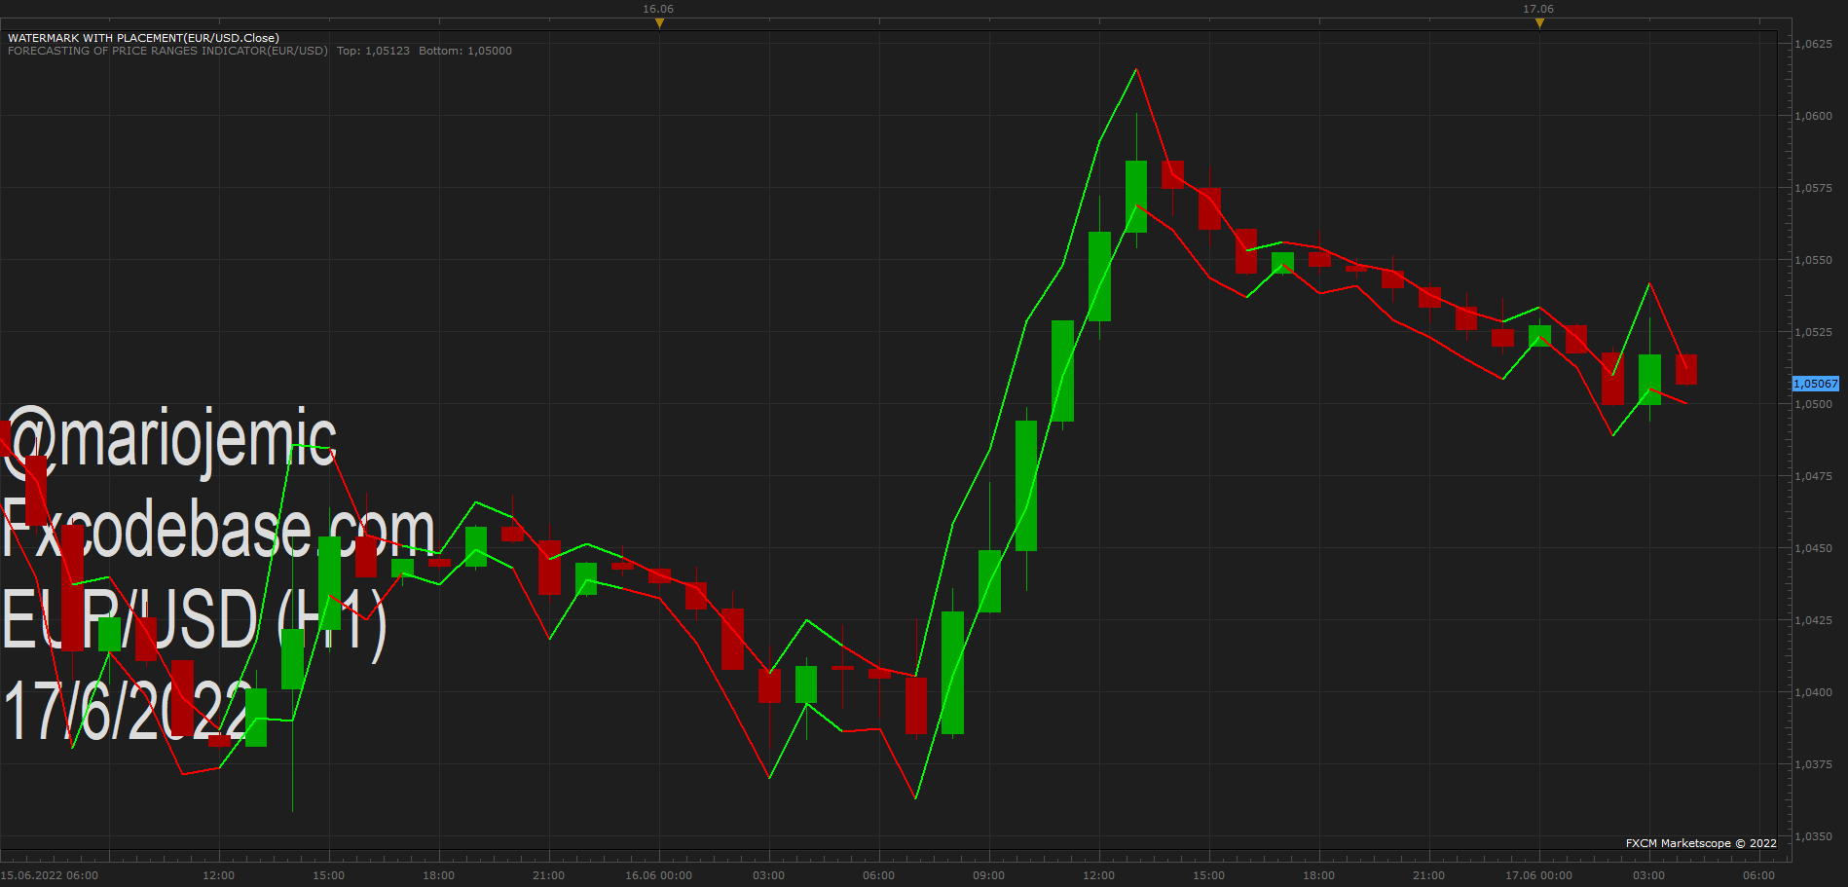The height and width of the screenshot is (887, 1848).
Task: Click the current price tag 1,05067
Action: tap(1816, 384)
